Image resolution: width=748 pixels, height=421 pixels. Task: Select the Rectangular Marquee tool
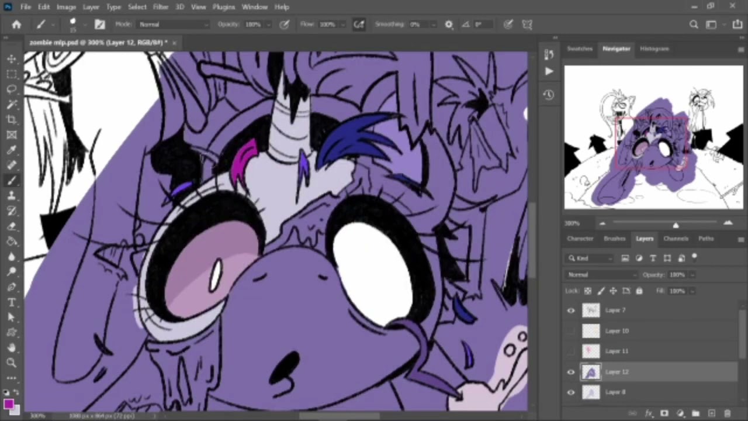(x=12, y=74)
